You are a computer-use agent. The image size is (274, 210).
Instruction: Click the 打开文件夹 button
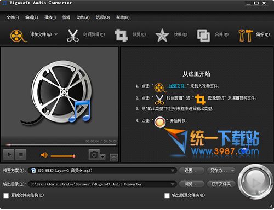(x=221, y=184)
